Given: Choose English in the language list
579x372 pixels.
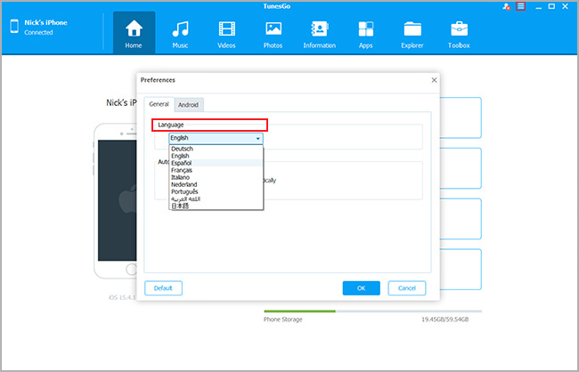Looking at the screenshot, I should point(216,156).
